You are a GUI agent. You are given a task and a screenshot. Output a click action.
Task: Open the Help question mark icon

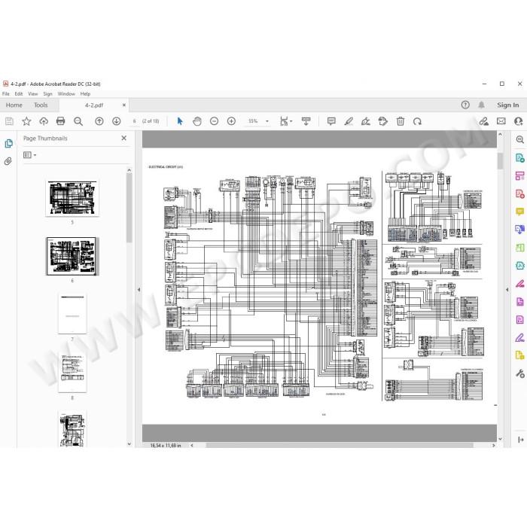(x=465, y=105)
